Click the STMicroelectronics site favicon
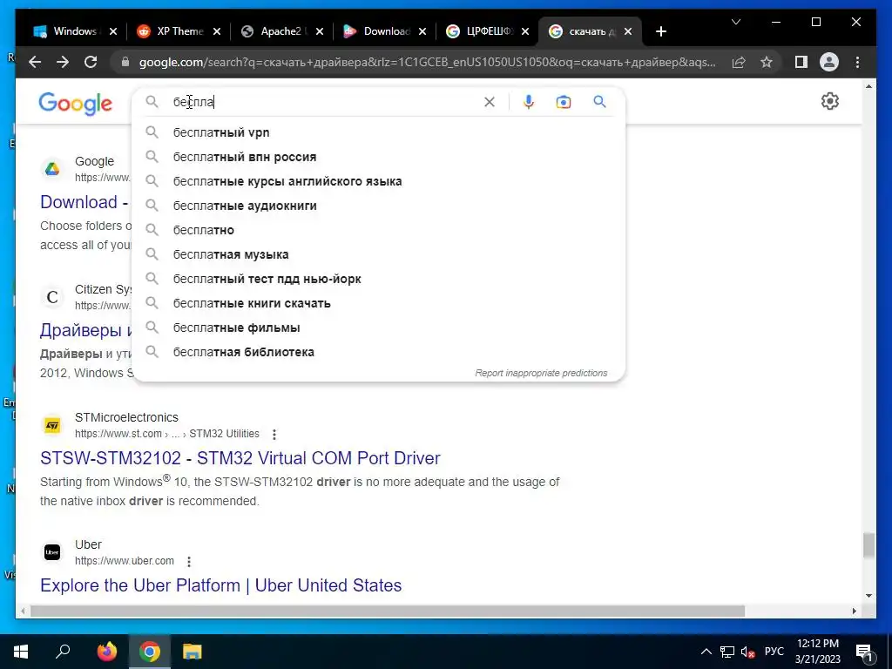This screenshot has height=669, width=892. [52, 425]
